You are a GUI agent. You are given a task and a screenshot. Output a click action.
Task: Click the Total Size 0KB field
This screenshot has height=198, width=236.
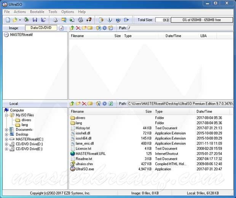[163, 20]
